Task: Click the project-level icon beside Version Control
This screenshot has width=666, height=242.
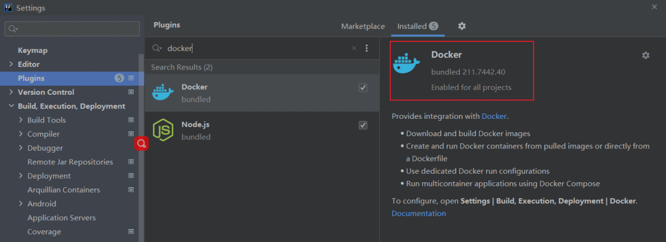Action: tap(131, 92)
